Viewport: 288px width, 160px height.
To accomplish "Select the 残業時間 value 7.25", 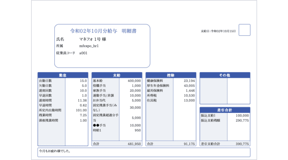I will (x=83, y=115).
